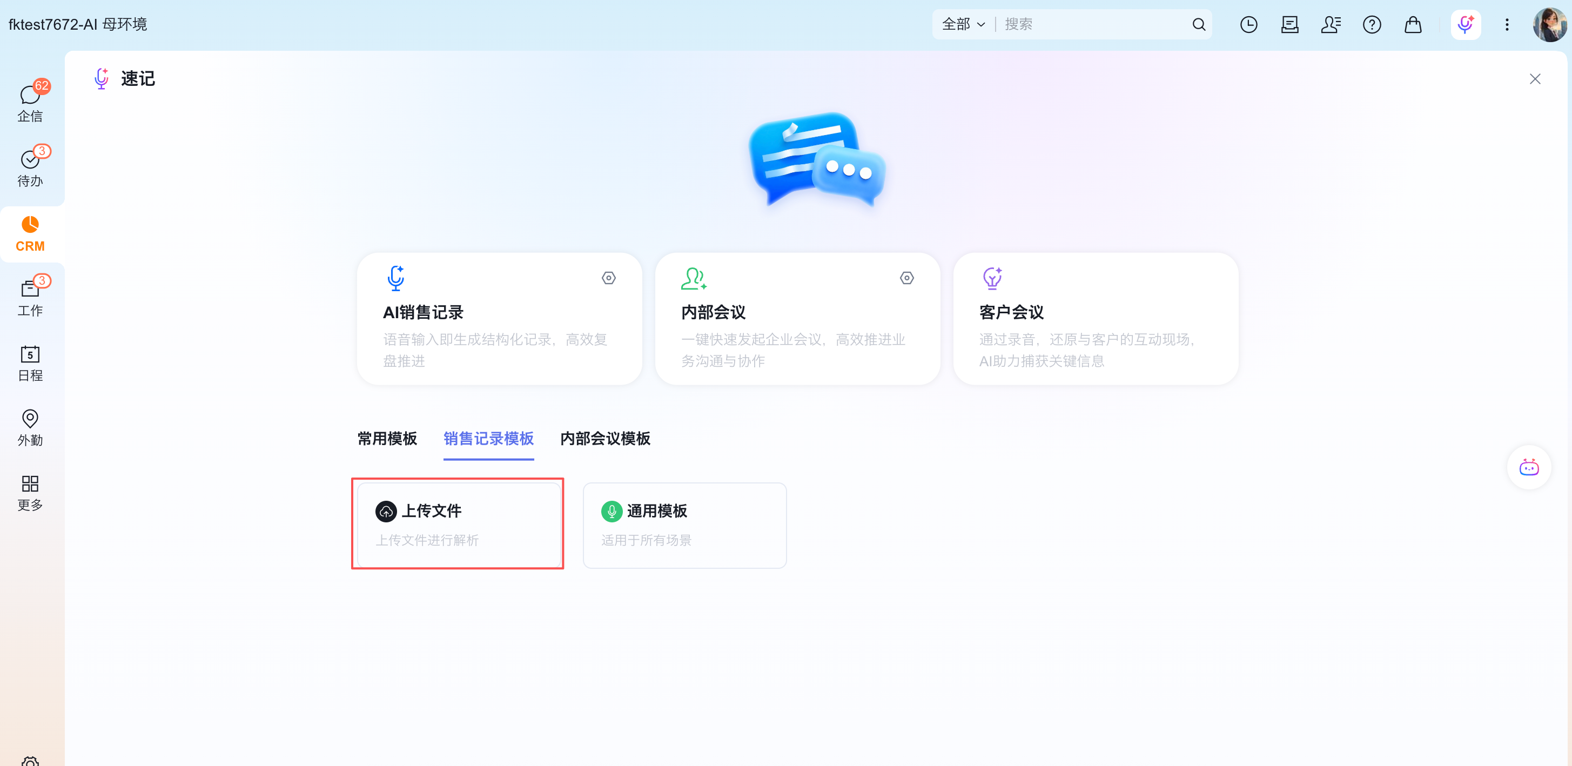Open settings gear on 内部会议 card
This screenshot has height=766, width=1572.
point(907,278)
